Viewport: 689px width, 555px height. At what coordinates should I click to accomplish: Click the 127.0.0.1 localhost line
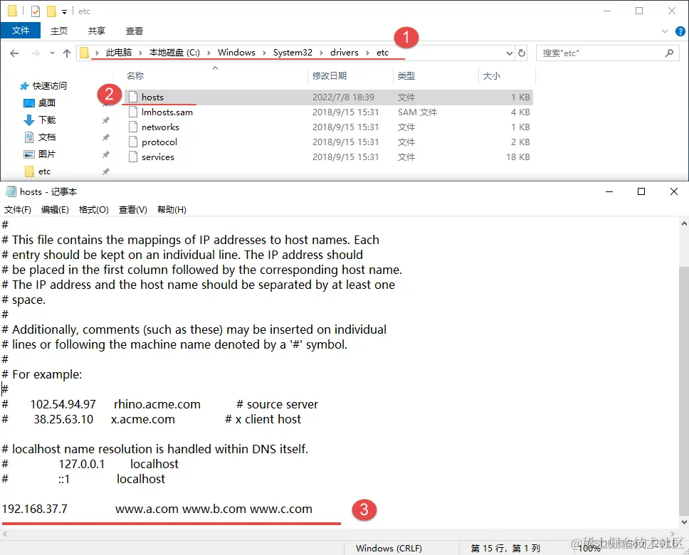coord(90,464)
